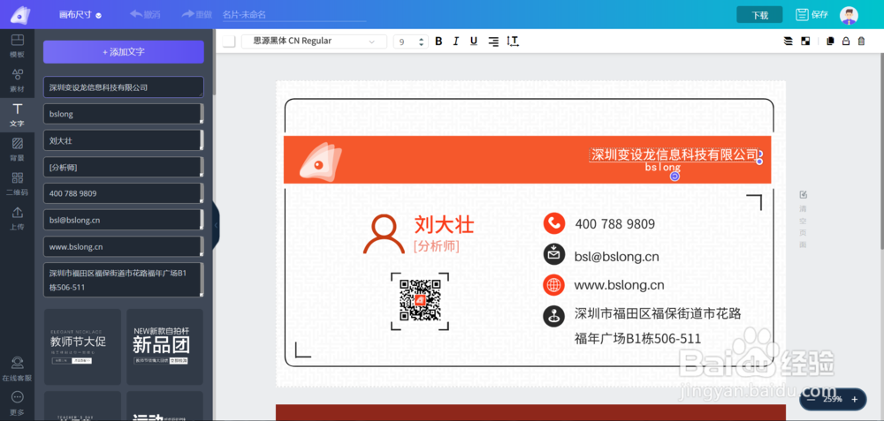Select the 深圳变设龙信息科技有限公司 text field in panel
This screenshot has height=421, width=884.
pyautogui.click(x=124, y=87)
